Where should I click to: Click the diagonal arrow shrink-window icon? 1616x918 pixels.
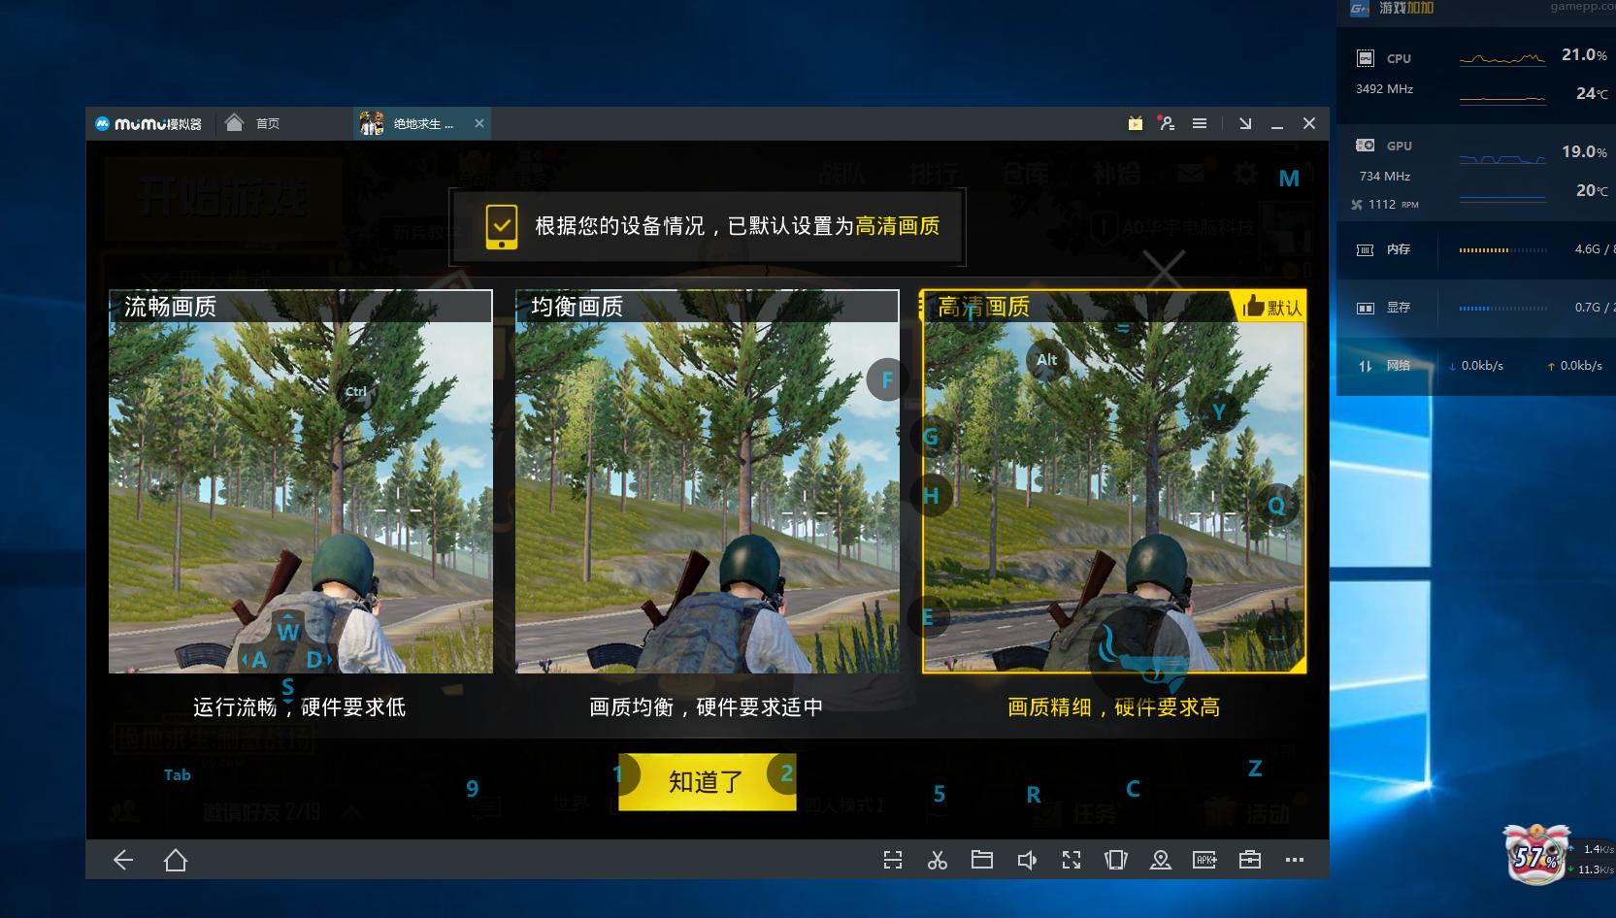[1245, 123]
